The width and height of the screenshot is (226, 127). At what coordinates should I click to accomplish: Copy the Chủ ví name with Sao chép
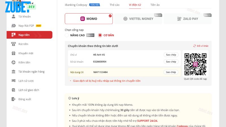coord(171,55)
